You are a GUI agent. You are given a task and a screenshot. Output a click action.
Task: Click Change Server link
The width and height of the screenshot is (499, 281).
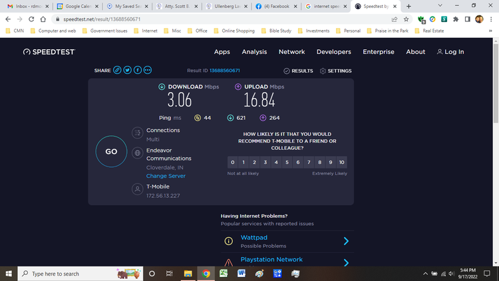click(166, 176)
